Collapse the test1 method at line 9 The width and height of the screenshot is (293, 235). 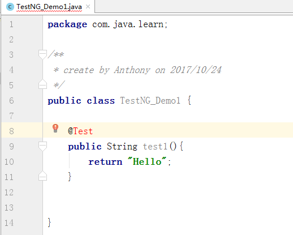pos(42,146)
